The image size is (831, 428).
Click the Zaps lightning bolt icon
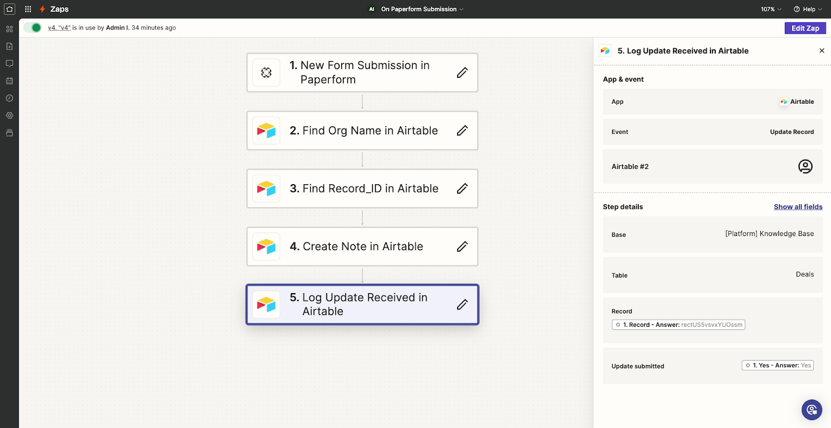[x=43, y=9]
